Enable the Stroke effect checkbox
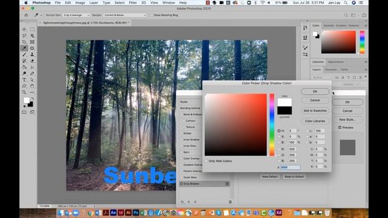Viewport: 388px width, 218px height. point(181,133)
